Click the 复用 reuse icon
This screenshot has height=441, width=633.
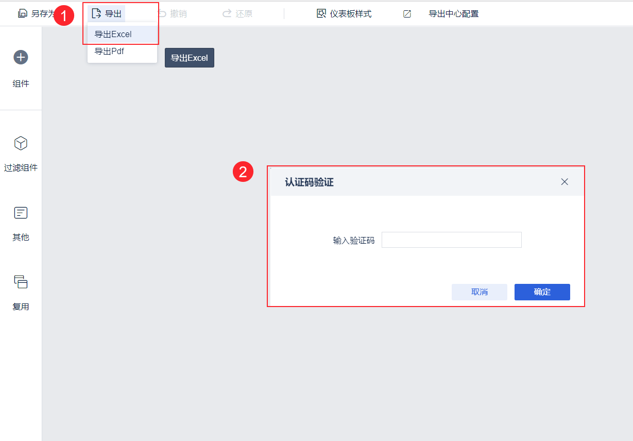pos(21,282)
